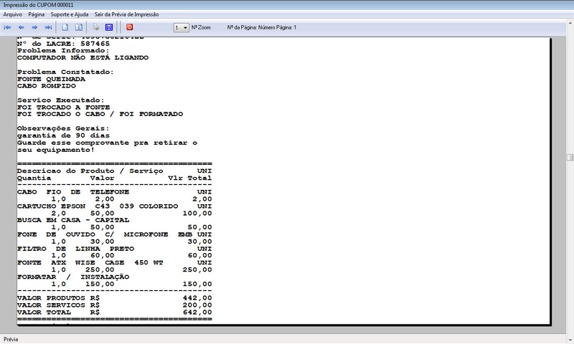Jump to last page arrow icon
The height and width of the screenshot is (344, 574).
pos(48,27)
